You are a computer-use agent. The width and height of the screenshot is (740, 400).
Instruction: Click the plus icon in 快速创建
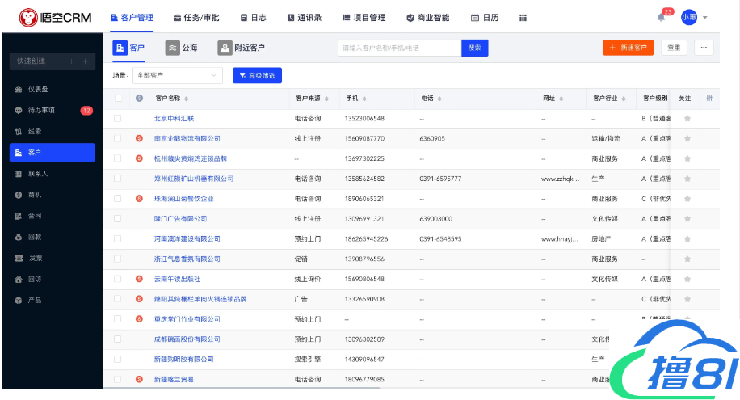[85, 61]
